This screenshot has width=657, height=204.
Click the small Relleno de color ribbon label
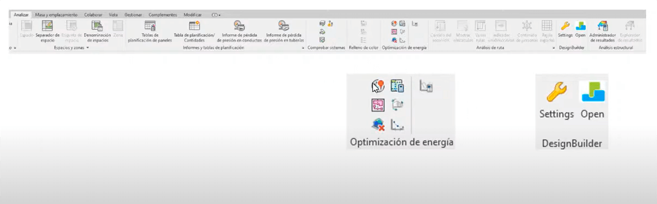(363, 48)
